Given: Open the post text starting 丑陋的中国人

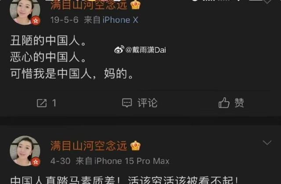Looking at the screenshot, I should [72, 57].
